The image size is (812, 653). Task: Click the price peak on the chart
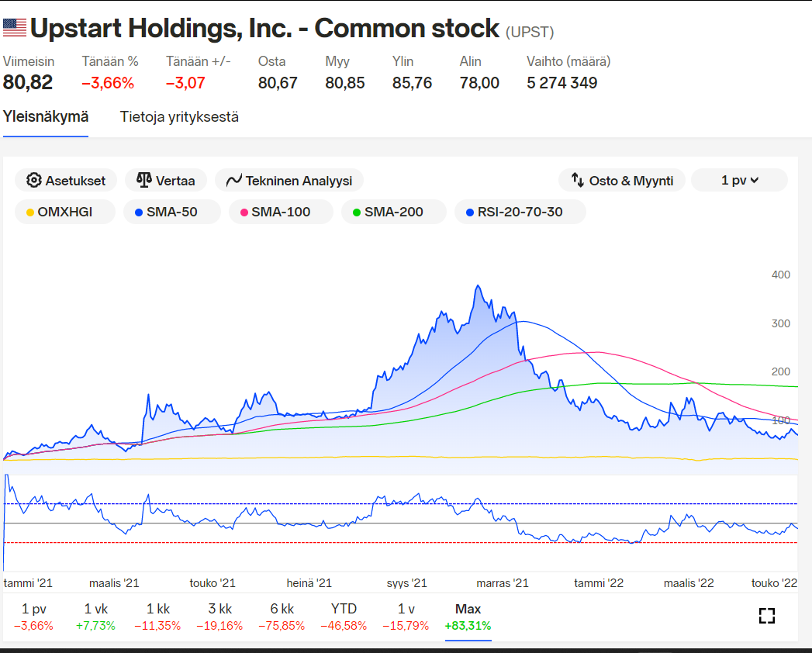(478, 285)
